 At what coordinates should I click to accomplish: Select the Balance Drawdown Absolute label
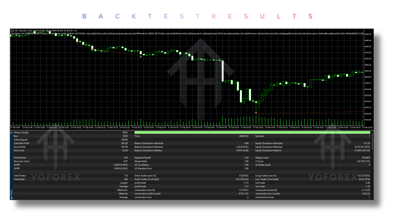click(x=149, y=143)
